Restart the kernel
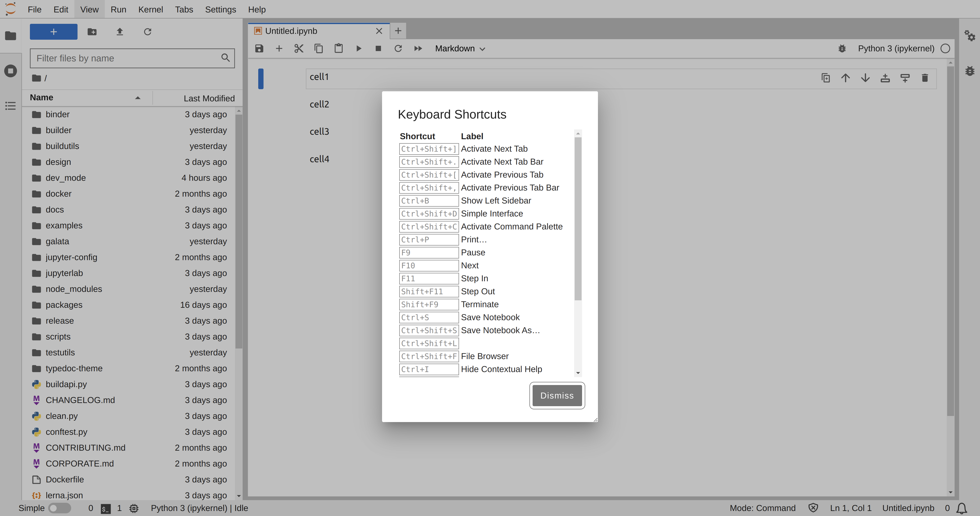 398,48
